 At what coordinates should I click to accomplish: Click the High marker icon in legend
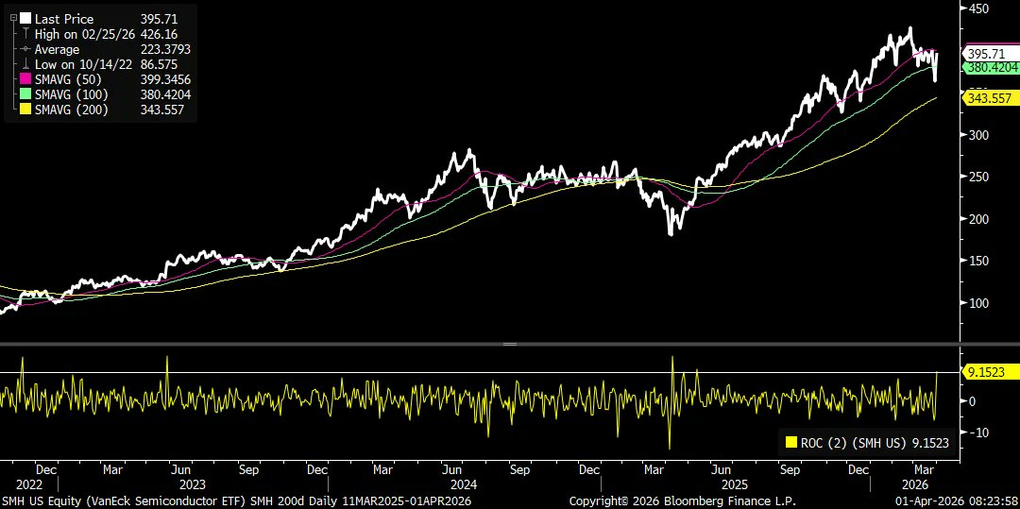25,34
